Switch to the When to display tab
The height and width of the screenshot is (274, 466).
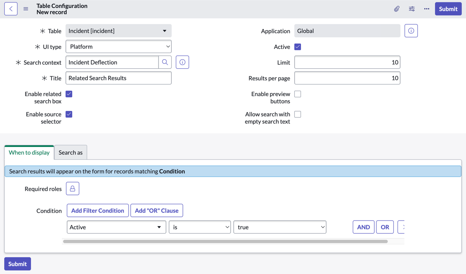click(29, 152)
